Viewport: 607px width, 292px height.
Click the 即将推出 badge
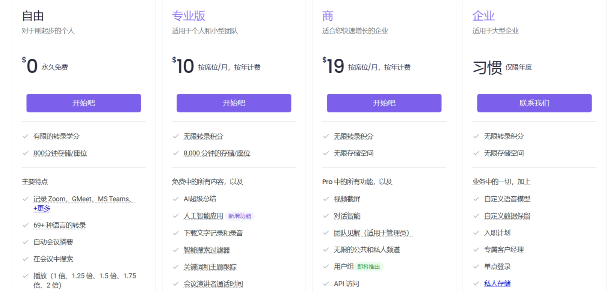coord(368,267)
